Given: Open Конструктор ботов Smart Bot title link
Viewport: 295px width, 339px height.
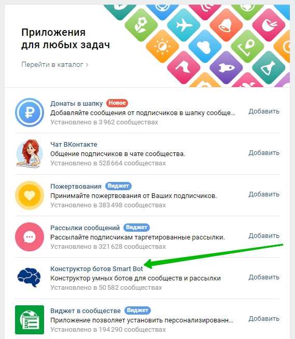Looking at the screenshot, I should 96,269.
